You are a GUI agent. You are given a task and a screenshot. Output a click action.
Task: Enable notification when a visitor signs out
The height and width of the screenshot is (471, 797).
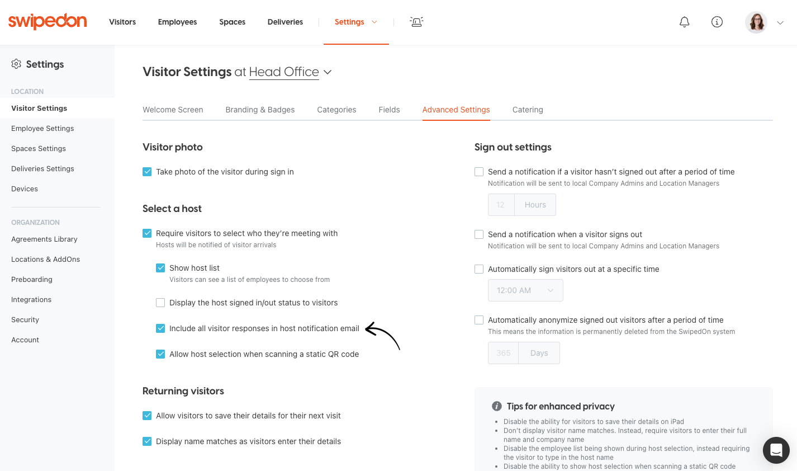[x=478, y=234]
